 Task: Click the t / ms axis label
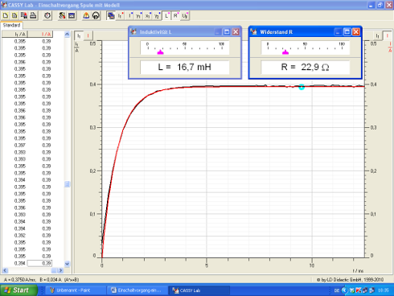[358, 271]
